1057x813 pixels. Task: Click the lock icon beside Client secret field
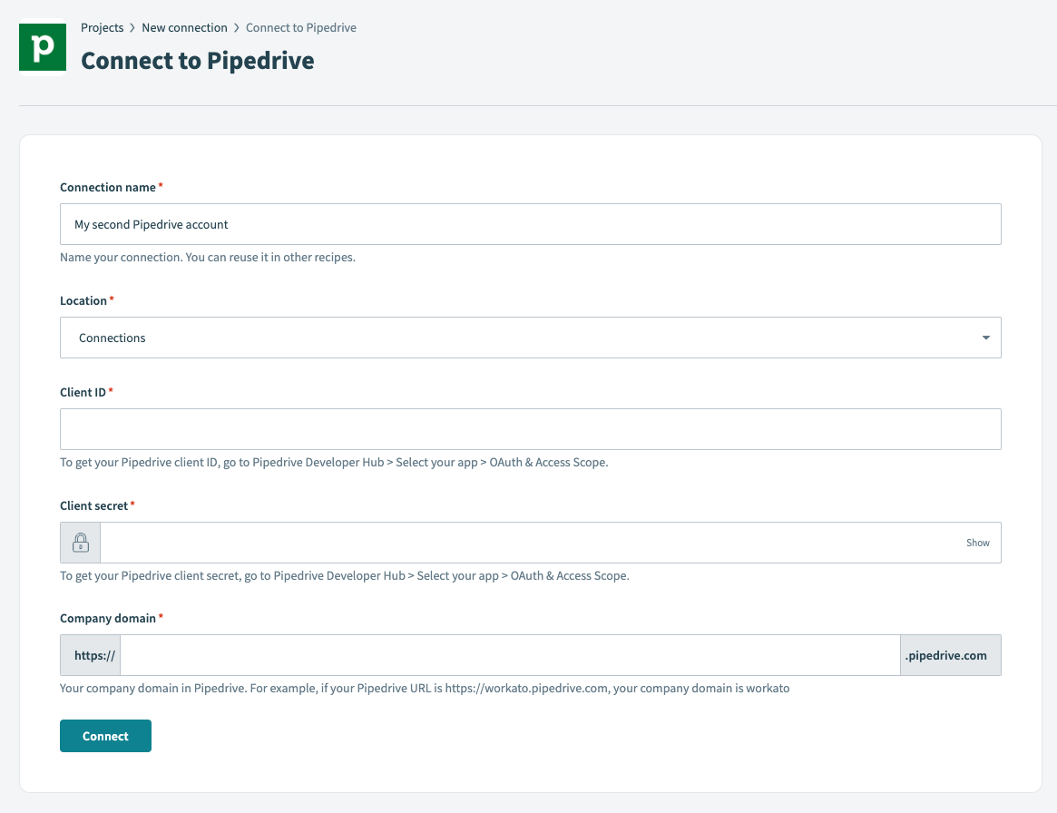80,542
